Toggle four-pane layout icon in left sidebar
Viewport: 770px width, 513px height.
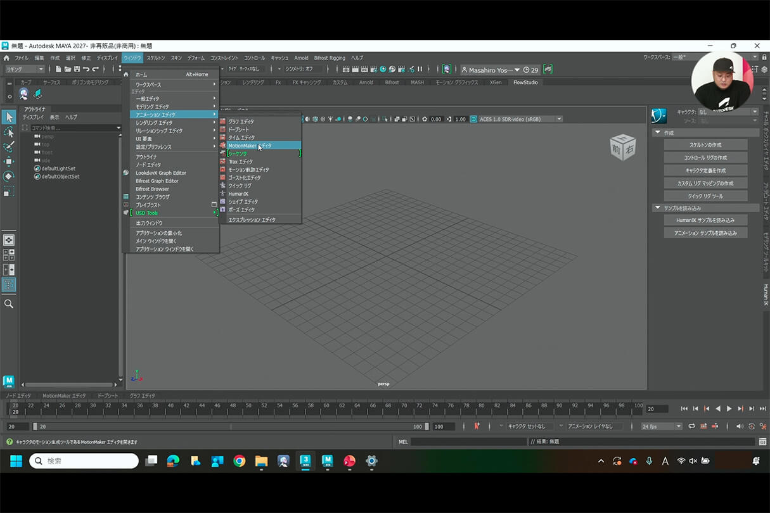click(9, 255)
